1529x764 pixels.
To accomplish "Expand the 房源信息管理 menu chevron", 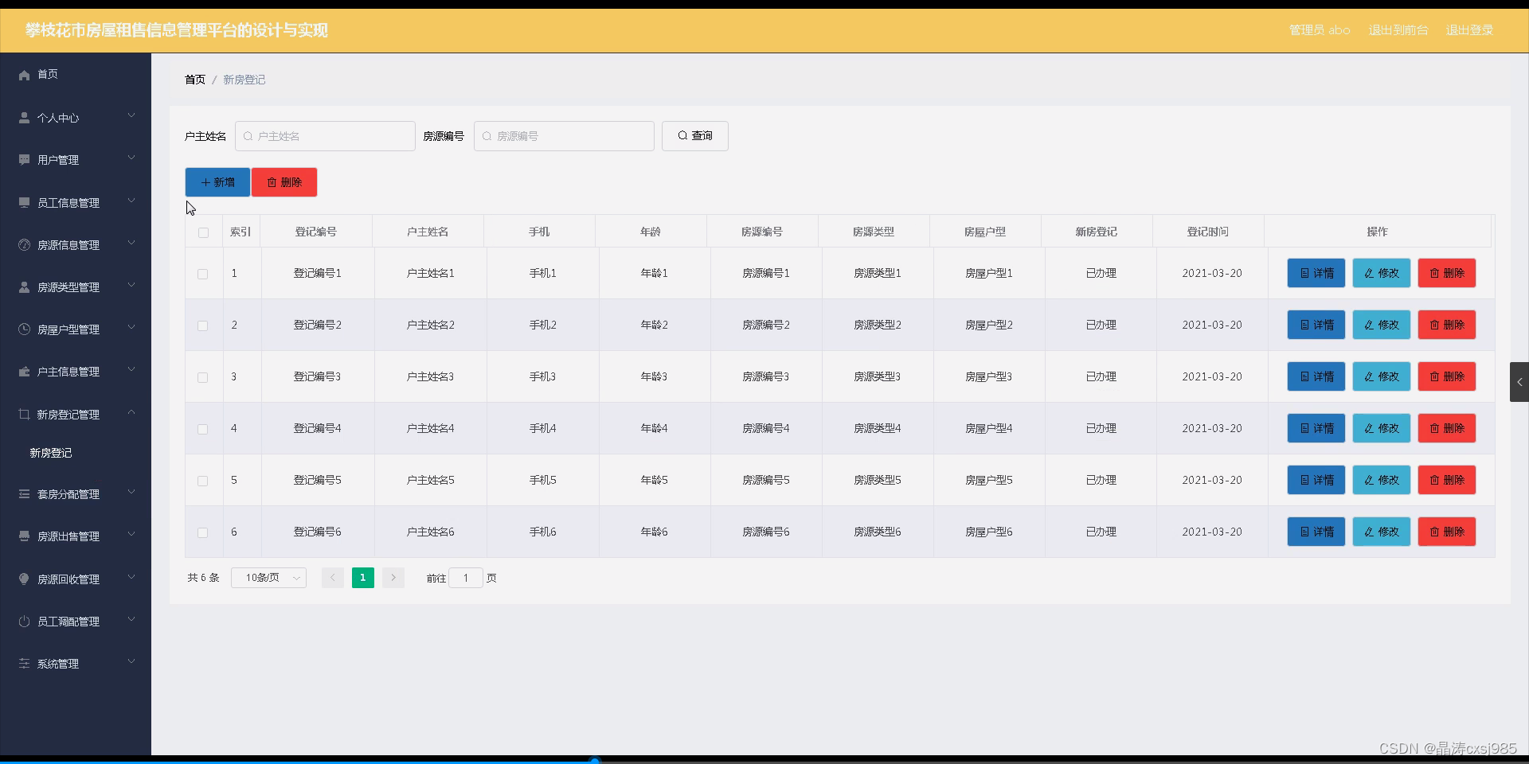I will tap(131, 243).
